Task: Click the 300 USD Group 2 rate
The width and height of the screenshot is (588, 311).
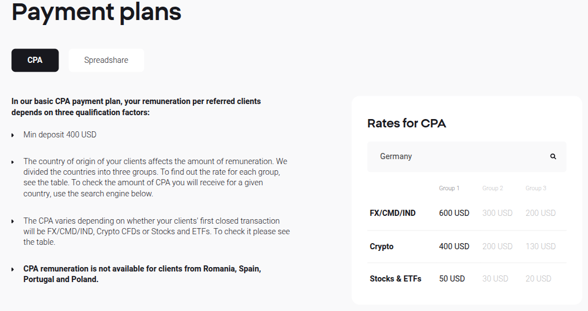Action: point(497,213)
